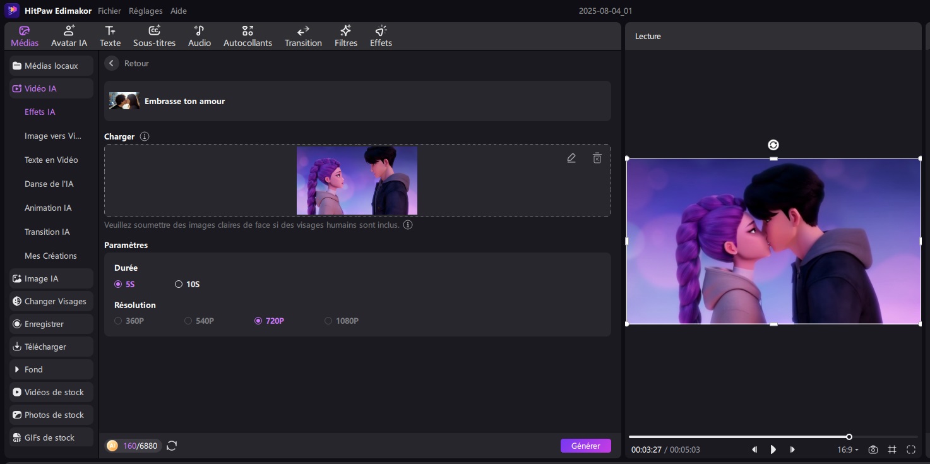Open Médias locaux in the sidebar
The height and width of the screenshot is (464, 930).
[52, 66]
